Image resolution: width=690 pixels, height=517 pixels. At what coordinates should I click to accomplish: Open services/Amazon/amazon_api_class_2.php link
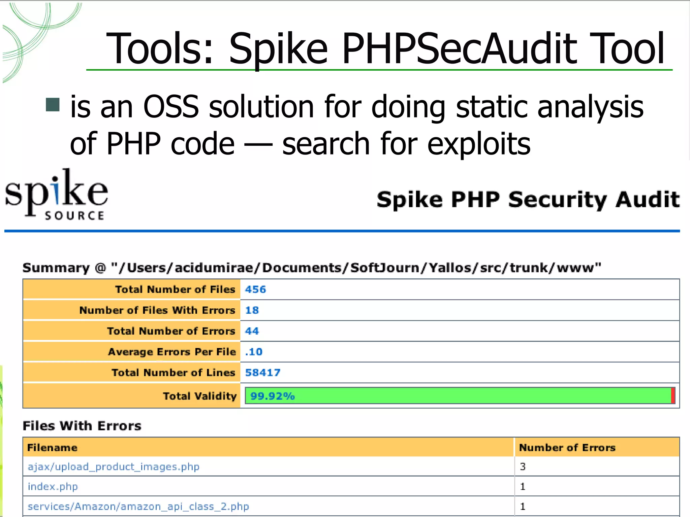tap(138, 507)
